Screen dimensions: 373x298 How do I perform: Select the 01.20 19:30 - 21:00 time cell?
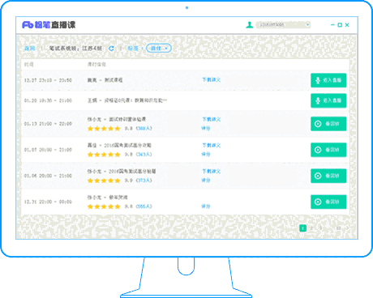click(x=48, y=100)
